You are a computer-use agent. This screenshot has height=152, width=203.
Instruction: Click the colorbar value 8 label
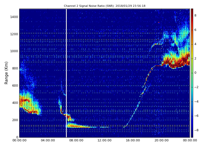195,15
